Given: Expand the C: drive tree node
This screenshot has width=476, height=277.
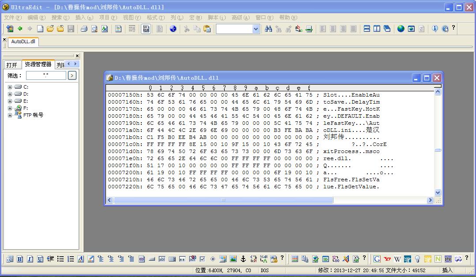Looking at the screenshot, I should click(x=10, y=87).
